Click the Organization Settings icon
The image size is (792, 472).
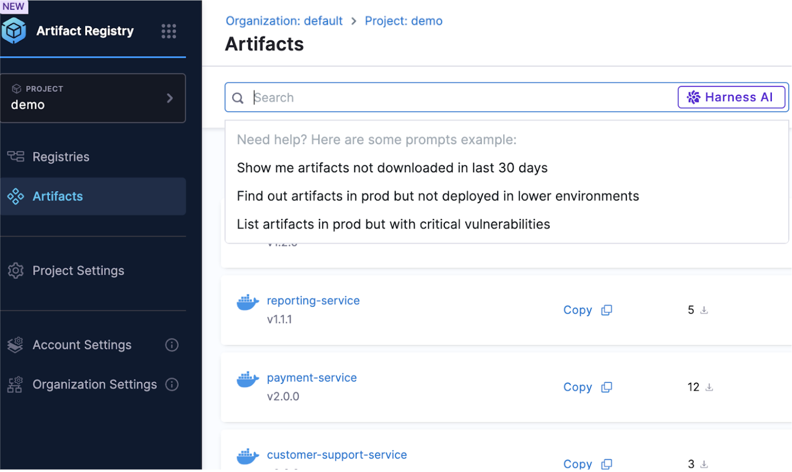point(15,384)
